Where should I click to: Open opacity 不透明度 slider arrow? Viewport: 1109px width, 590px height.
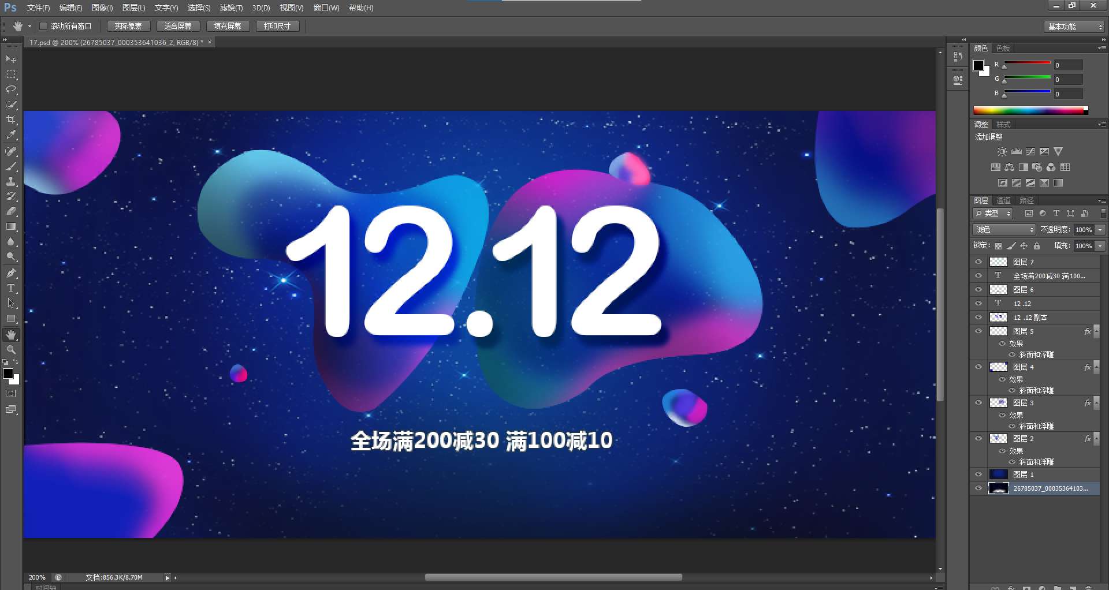tap(1100, 230)
